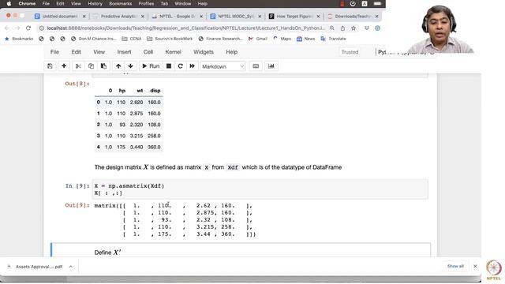The height and width of the screenshot is (284, 505).
Task: Cut selected cells with scissors icon
Action: click(x=78, y=66)
